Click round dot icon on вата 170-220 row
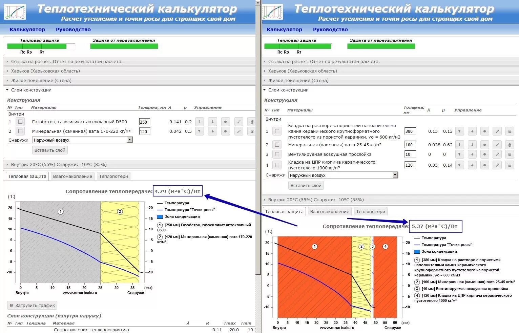The width and height of the screenshot is (519, 333). pyautogui.click(x=225, y=131)
